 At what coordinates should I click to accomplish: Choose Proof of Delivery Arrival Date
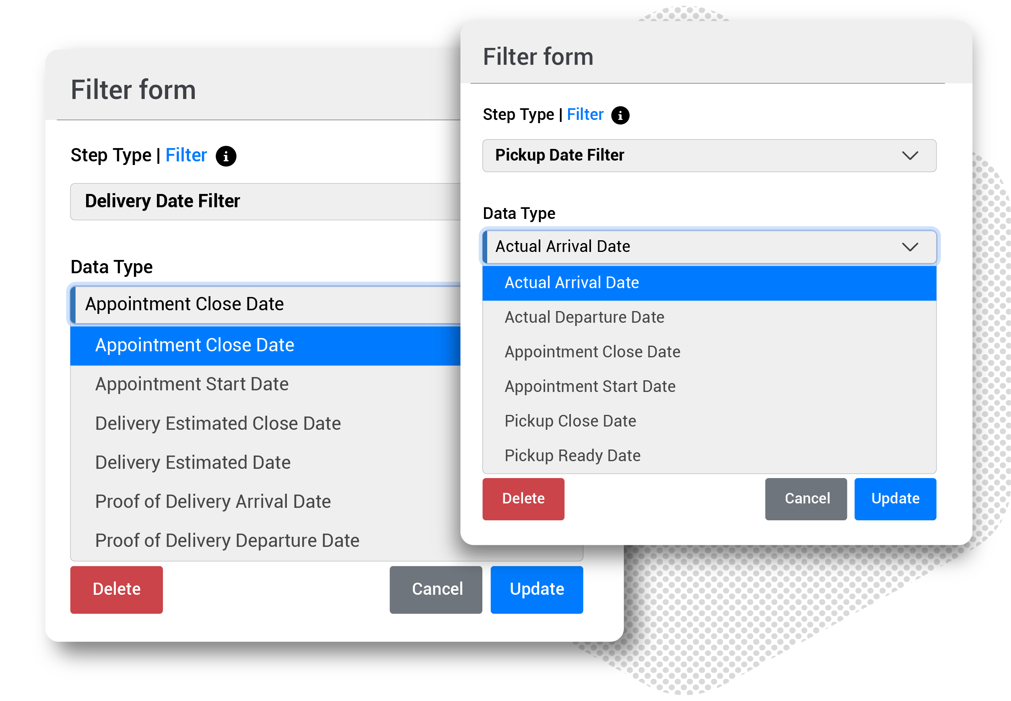213,501
